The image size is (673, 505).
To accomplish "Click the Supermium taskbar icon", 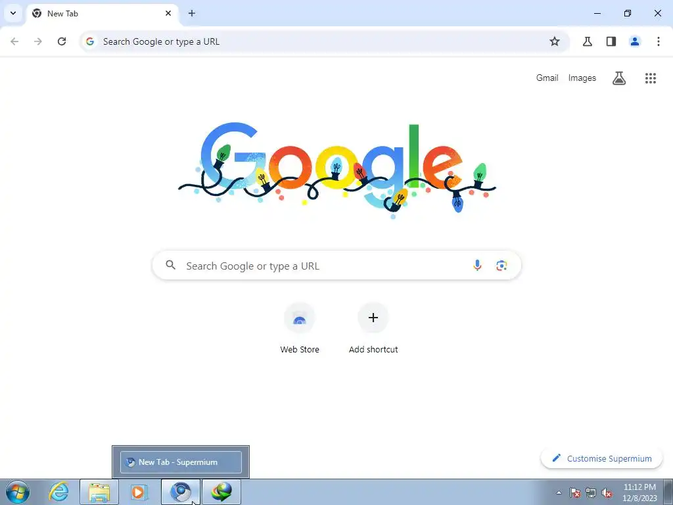I will [181, 492].
